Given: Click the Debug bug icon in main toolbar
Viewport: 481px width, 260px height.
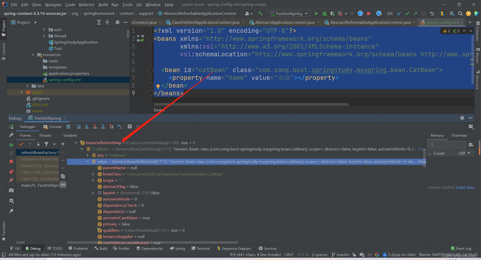Looking at the screenshot, I should 324,14.
